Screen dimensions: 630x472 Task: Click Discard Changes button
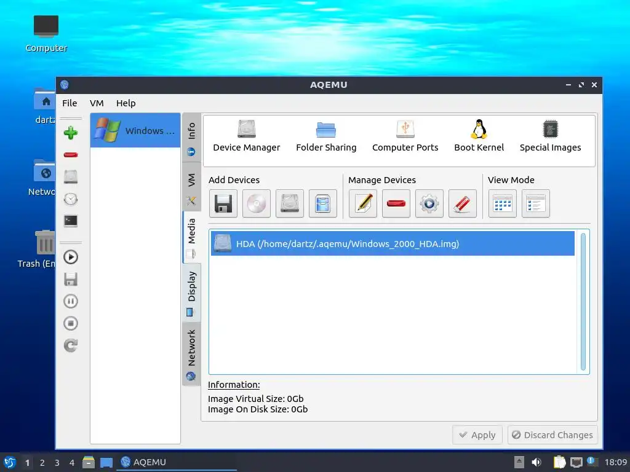tap(552, 435)
